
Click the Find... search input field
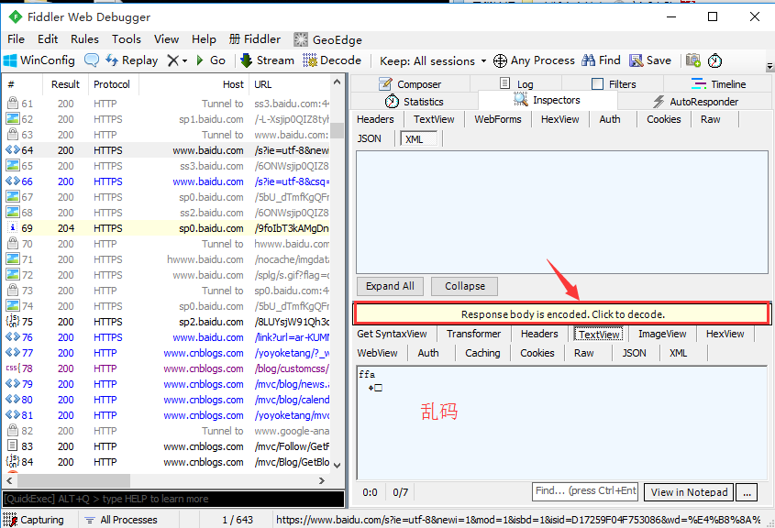click(584, 492)
